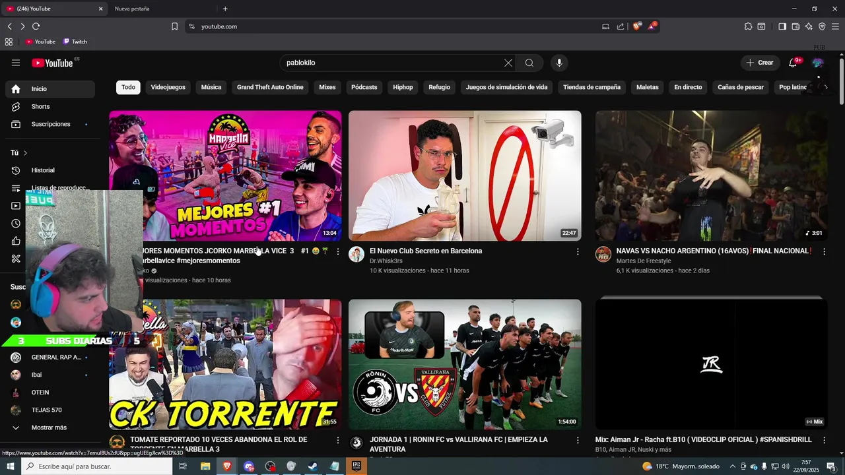The width and height of the screenshot is (845, 475).
Task: Click the share page icon in address bar
Action: tap(621, 26)
